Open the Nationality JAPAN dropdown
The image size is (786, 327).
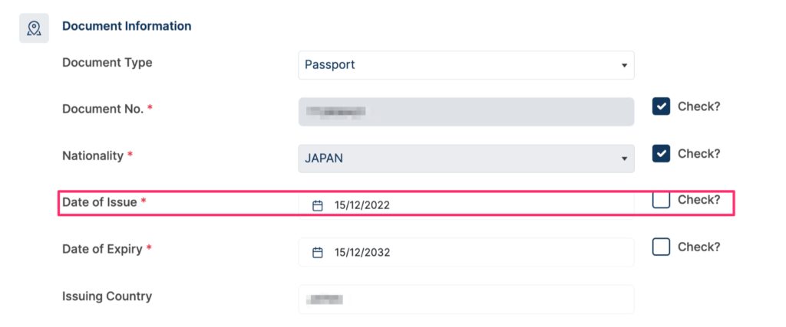466,159
